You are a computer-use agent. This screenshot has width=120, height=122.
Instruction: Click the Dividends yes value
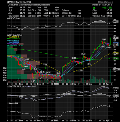pos(79,13)
